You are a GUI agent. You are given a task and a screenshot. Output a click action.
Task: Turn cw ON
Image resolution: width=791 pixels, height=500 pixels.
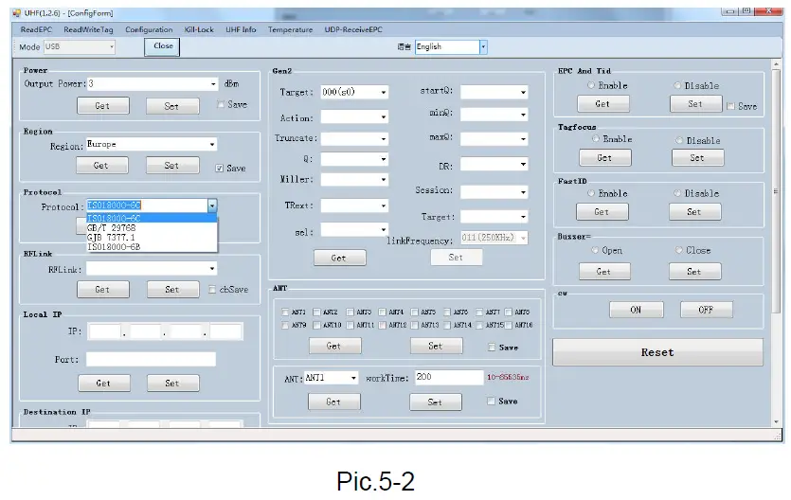coord(637,310)
